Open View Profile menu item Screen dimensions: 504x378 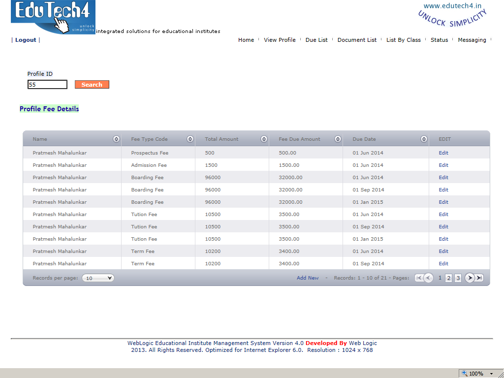pos(280,40)
